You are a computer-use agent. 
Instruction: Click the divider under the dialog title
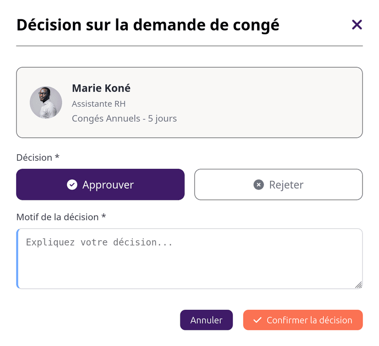pyautogui.click(x=189, y=45)
